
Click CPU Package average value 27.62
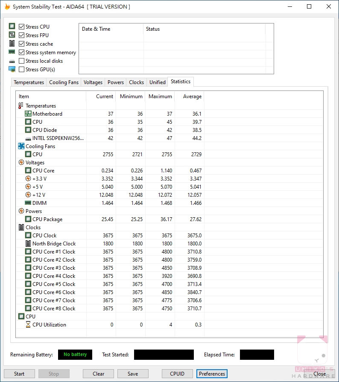pos(196,219)
